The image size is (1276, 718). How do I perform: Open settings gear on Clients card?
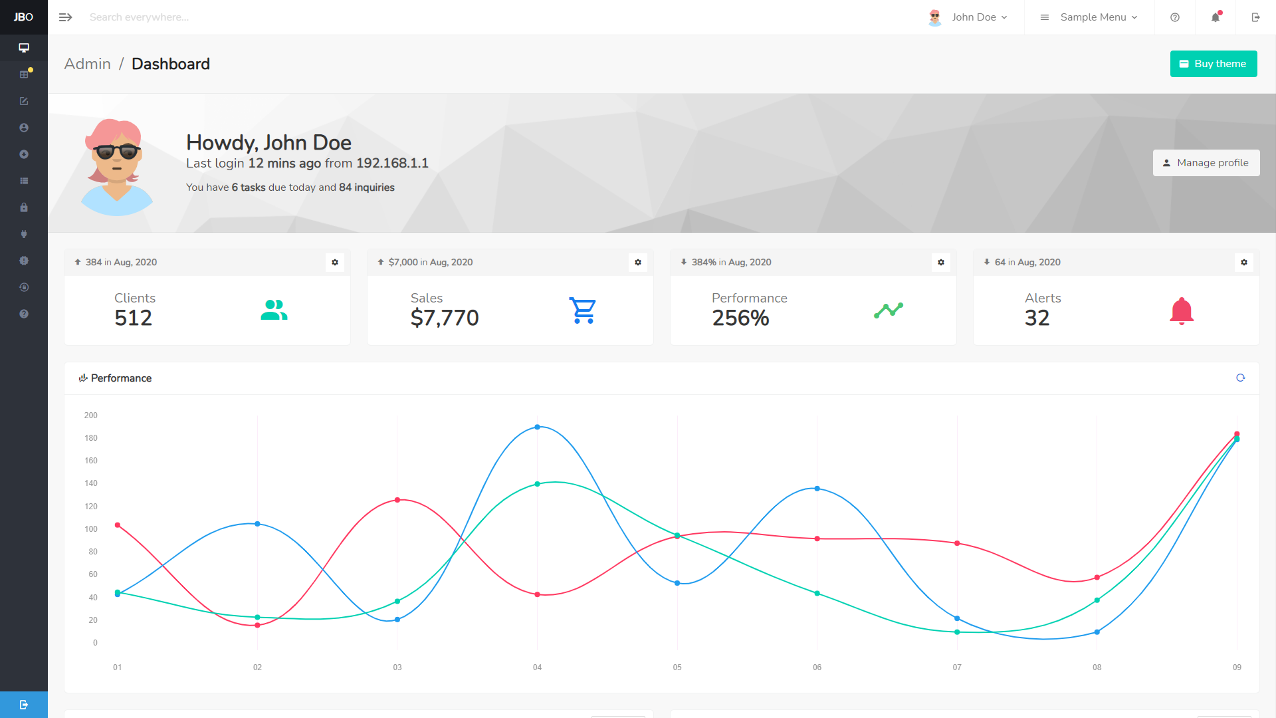click(x=335, y=263)
